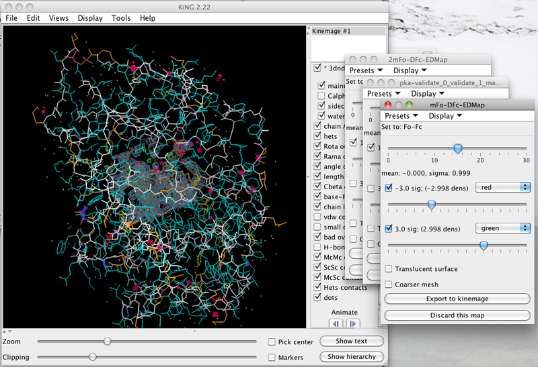Click the red close button on mFo-DFc-EDMap window

pos(387,105)
